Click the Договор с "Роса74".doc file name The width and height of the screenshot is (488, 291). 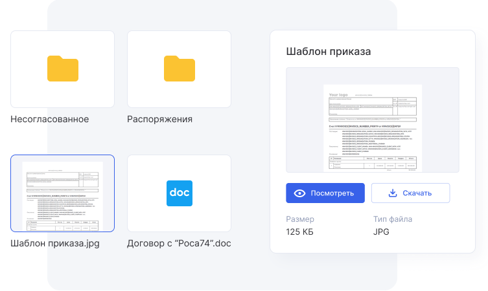[179, 243]
